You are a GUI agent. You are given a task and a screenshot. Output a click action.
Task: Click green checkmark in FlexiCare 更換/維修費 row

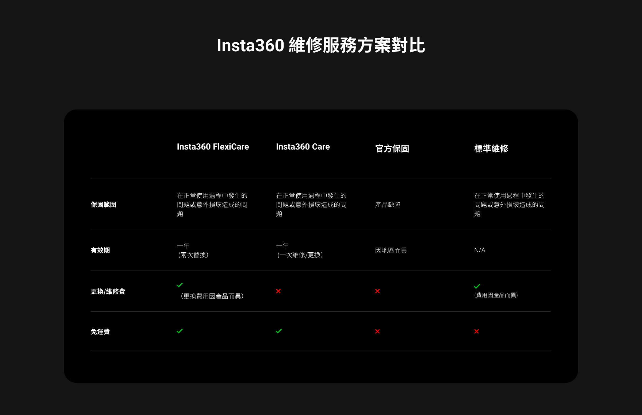pyautogui.click(x=180, y=285)
